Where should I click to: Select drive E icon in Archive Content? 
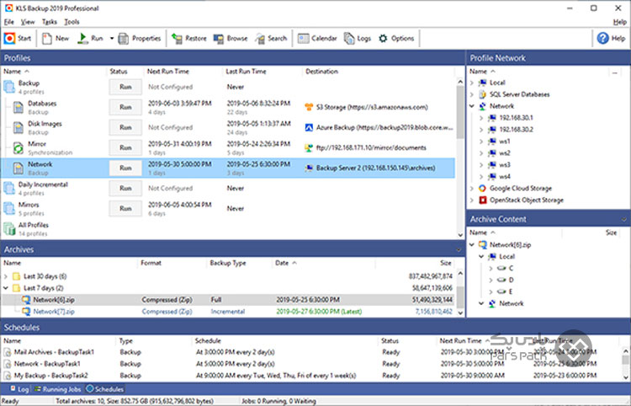click(x=501, y=291)
